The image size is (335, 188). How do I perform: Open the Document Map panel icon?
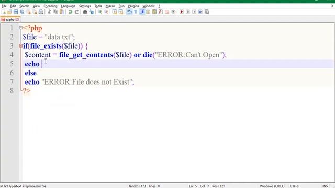coord(154,12)
